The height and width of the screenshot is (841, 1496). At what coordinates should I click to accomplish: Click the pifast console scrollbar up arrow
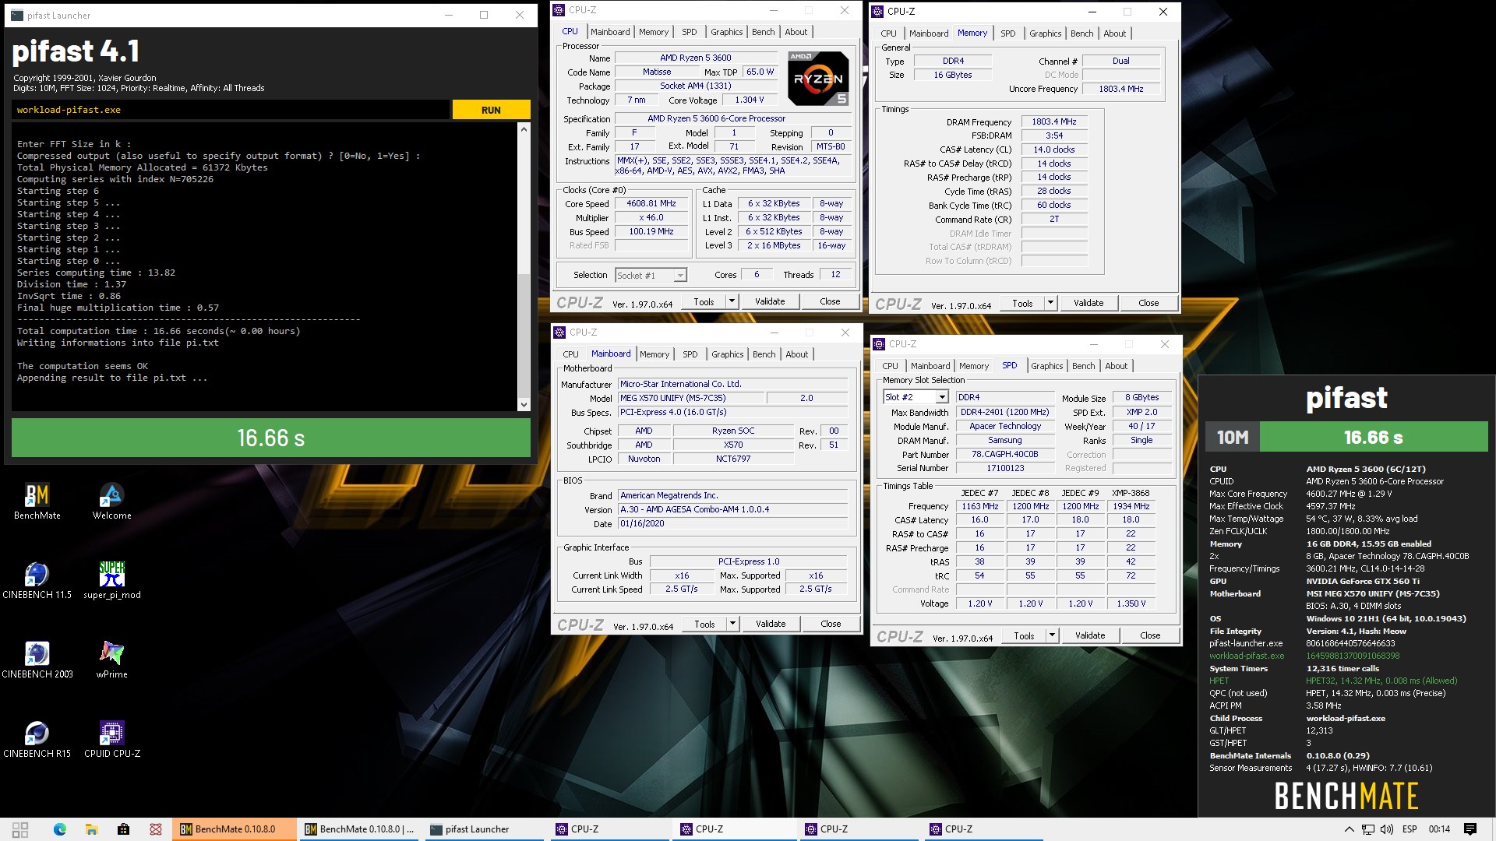[524, 129]
